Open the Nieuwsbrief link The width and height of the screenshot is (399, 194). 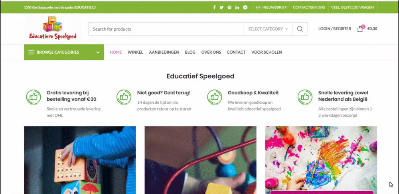tap(271, 7)
